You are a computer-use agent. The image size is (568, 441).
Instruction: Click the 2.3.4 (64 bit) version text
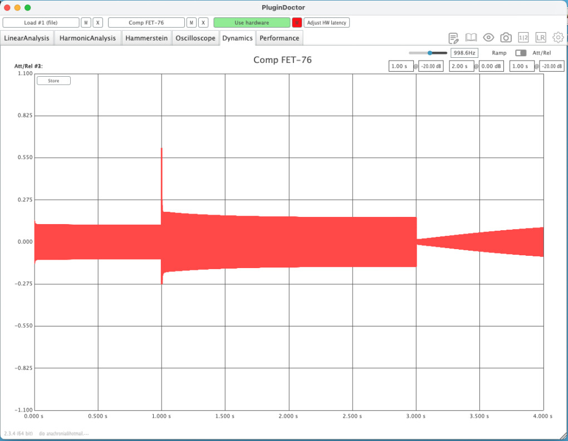[18, 433]
